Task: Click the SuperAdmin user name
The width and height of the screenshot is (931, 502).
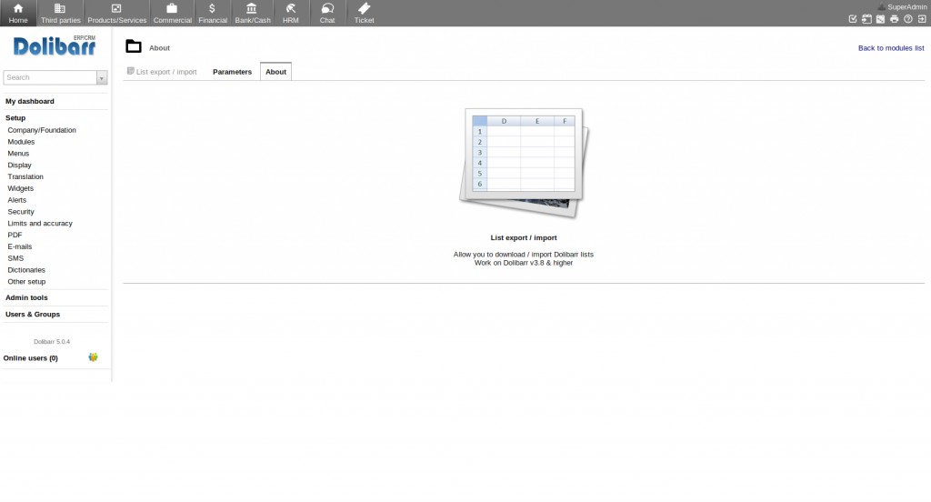Action: 906,6
